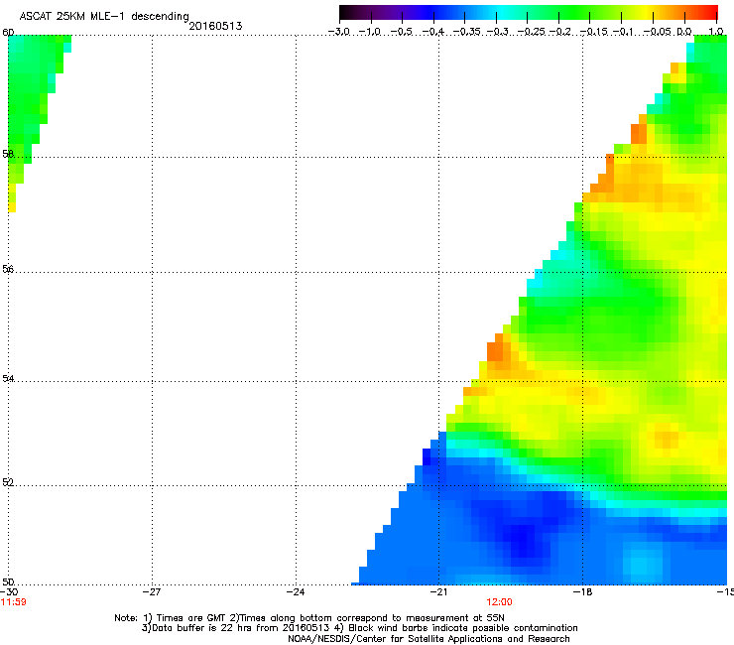Click latitude label '52'
The height and width of the screenshot is (645, 734).
8,482
